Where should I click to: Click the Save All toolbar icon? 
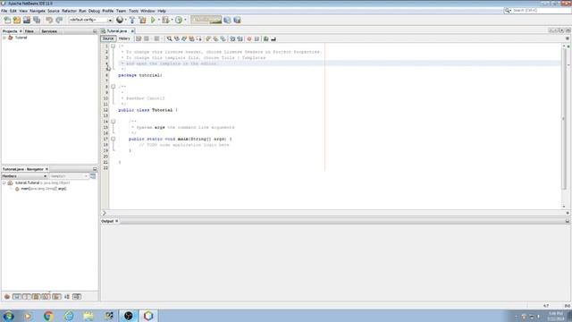(x=37, y=20)
